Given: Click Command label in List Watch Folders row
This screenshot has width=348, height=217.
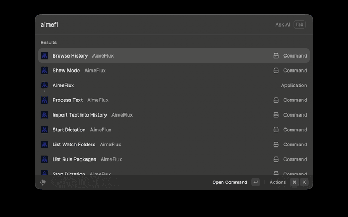Looking at the screenshot, I should (x=295, y=145).
